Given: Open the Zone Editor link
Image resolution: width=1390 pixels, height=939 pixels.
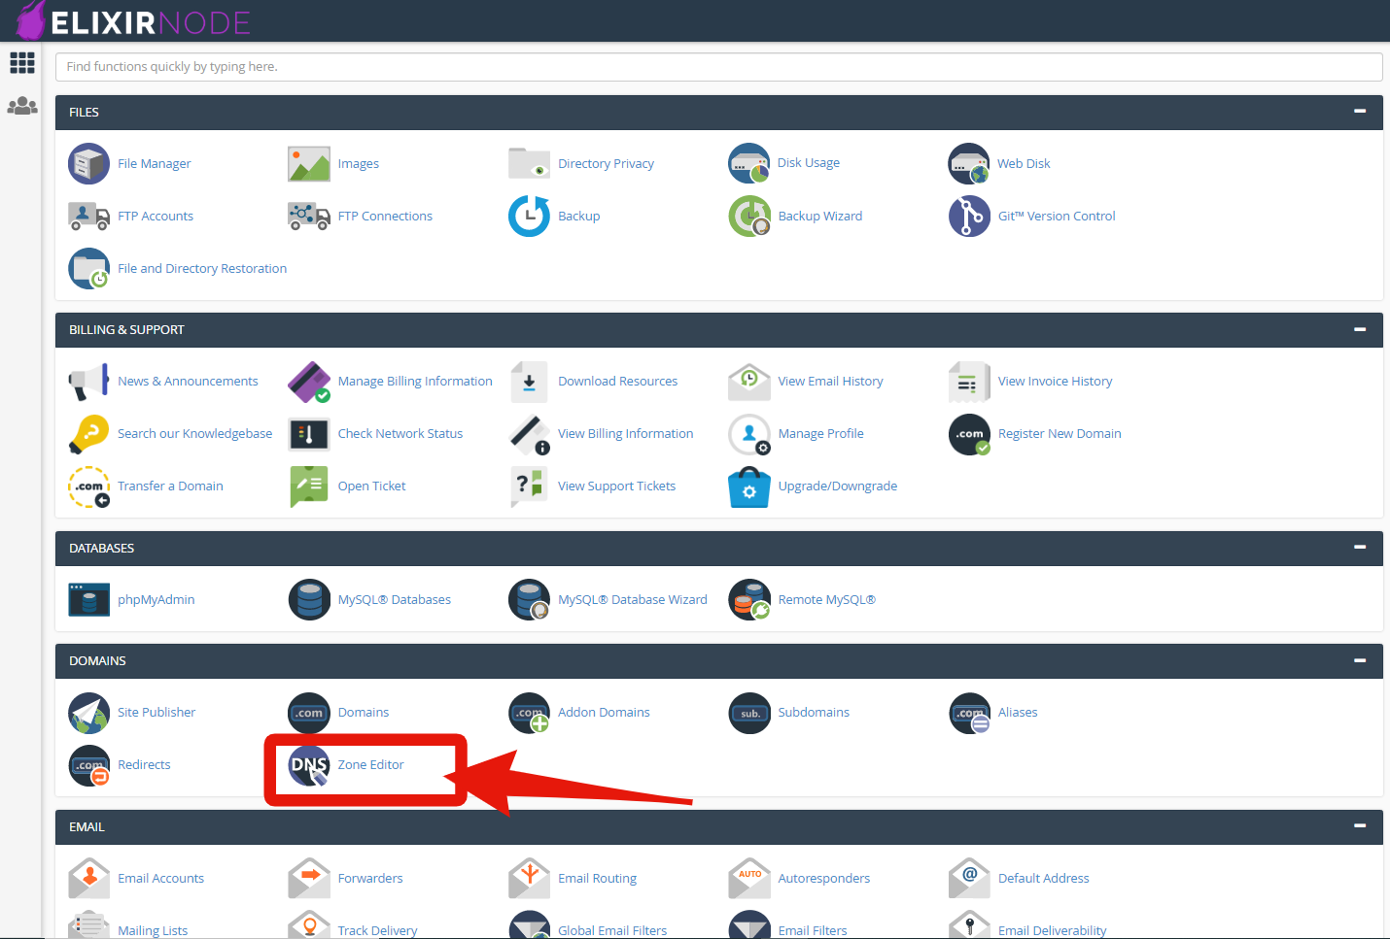Looking at the screenshot, I should [370, 765].
